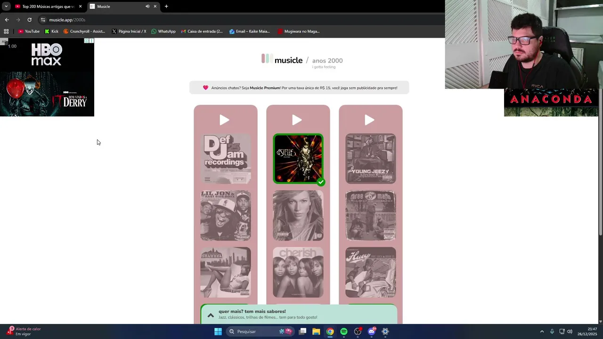Viewport: 603px width, 339px height.
Task: Open the gear settings app in taskbar
Action: pos(385,331)
